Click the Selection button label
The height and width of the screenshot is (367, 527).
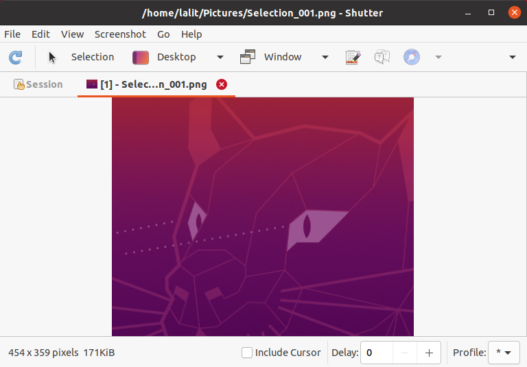(x=93, y=57)
